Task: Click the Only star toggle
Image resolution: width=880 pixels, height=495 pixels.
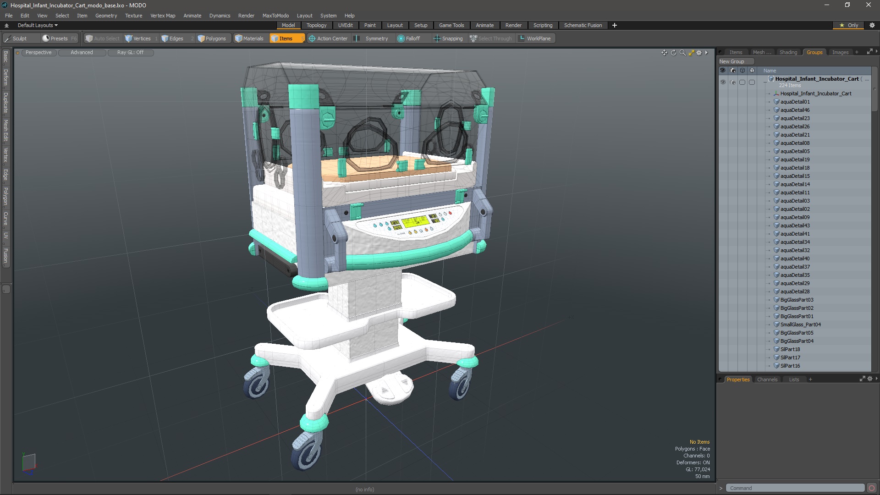Action: coord(848,25)
